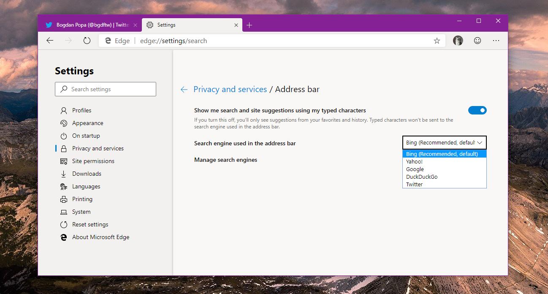
Task: Click the Reset settings icon
Action: pyautogui.click(x=64, y=225)
